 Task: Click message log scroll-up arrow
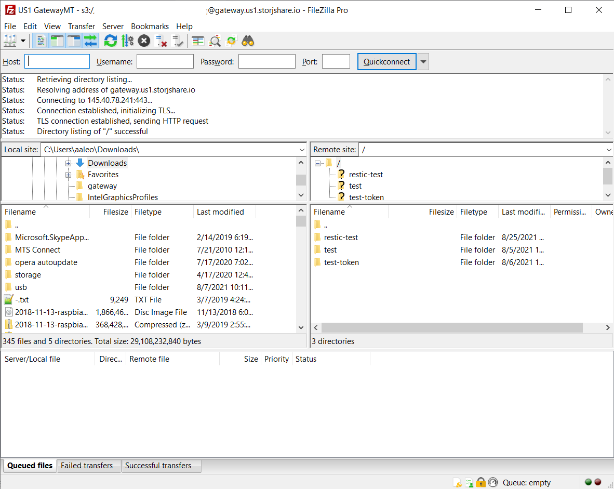tap(608, 79)
